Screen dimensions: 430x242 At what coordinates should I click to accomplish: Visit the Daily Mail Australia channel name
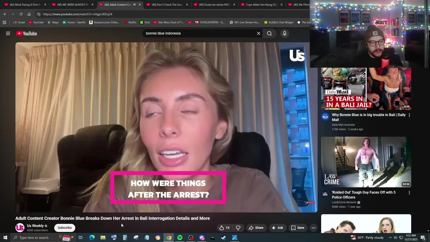click(x=343, y=125)
